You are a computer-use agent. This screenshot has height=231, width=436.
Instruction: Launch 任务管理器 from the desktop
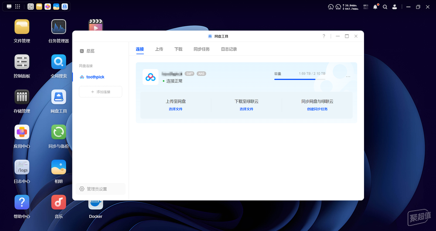pos(59,27)
